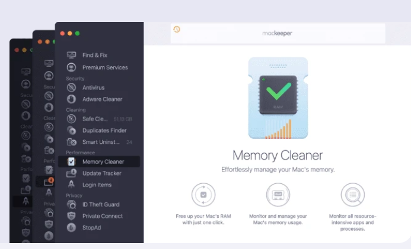Click the StopAd icon
This screenshot has height=249, width=411.
click(x=71, y=228)
